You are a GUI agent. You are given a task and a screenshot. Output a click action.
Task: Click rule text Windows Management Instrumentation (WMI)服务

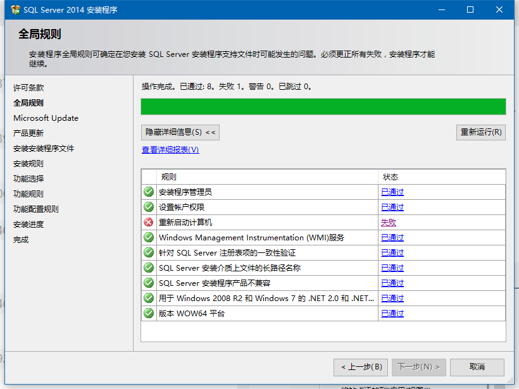click(x=251, y=238)
